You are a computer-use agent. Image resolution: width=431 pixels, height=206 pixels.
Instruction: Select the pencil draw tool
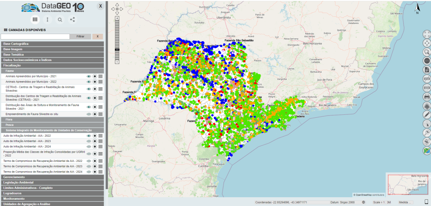[x=426, y=114]
